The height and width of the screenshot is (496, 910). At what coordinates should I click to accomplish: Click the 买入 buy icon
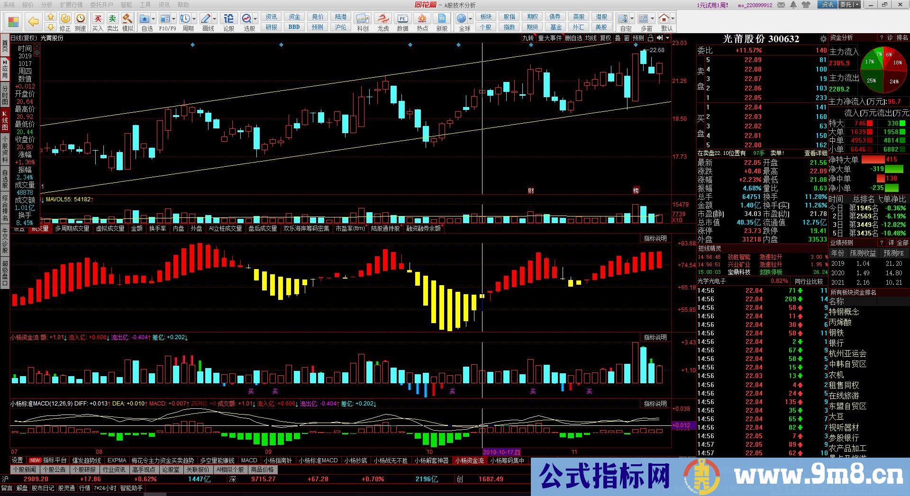point(98,22)
